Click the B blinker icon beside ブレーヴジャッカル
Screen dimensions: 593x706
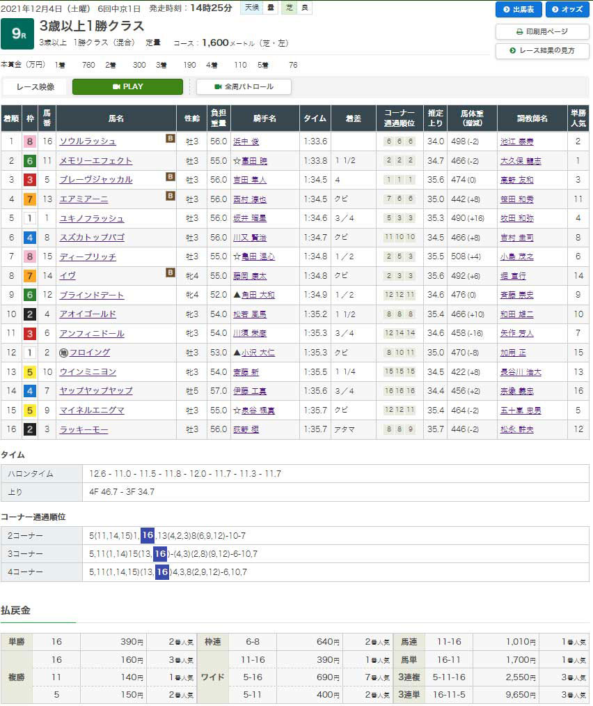click(x=170, y=177)
